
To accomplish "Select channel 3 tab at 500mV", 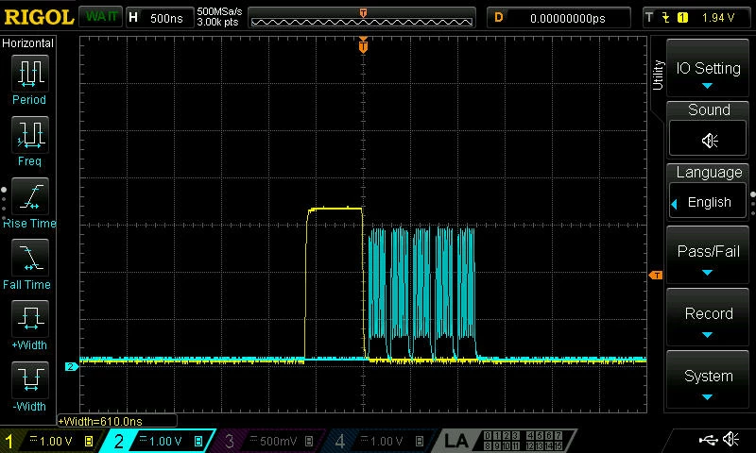I will pos(270,441).
